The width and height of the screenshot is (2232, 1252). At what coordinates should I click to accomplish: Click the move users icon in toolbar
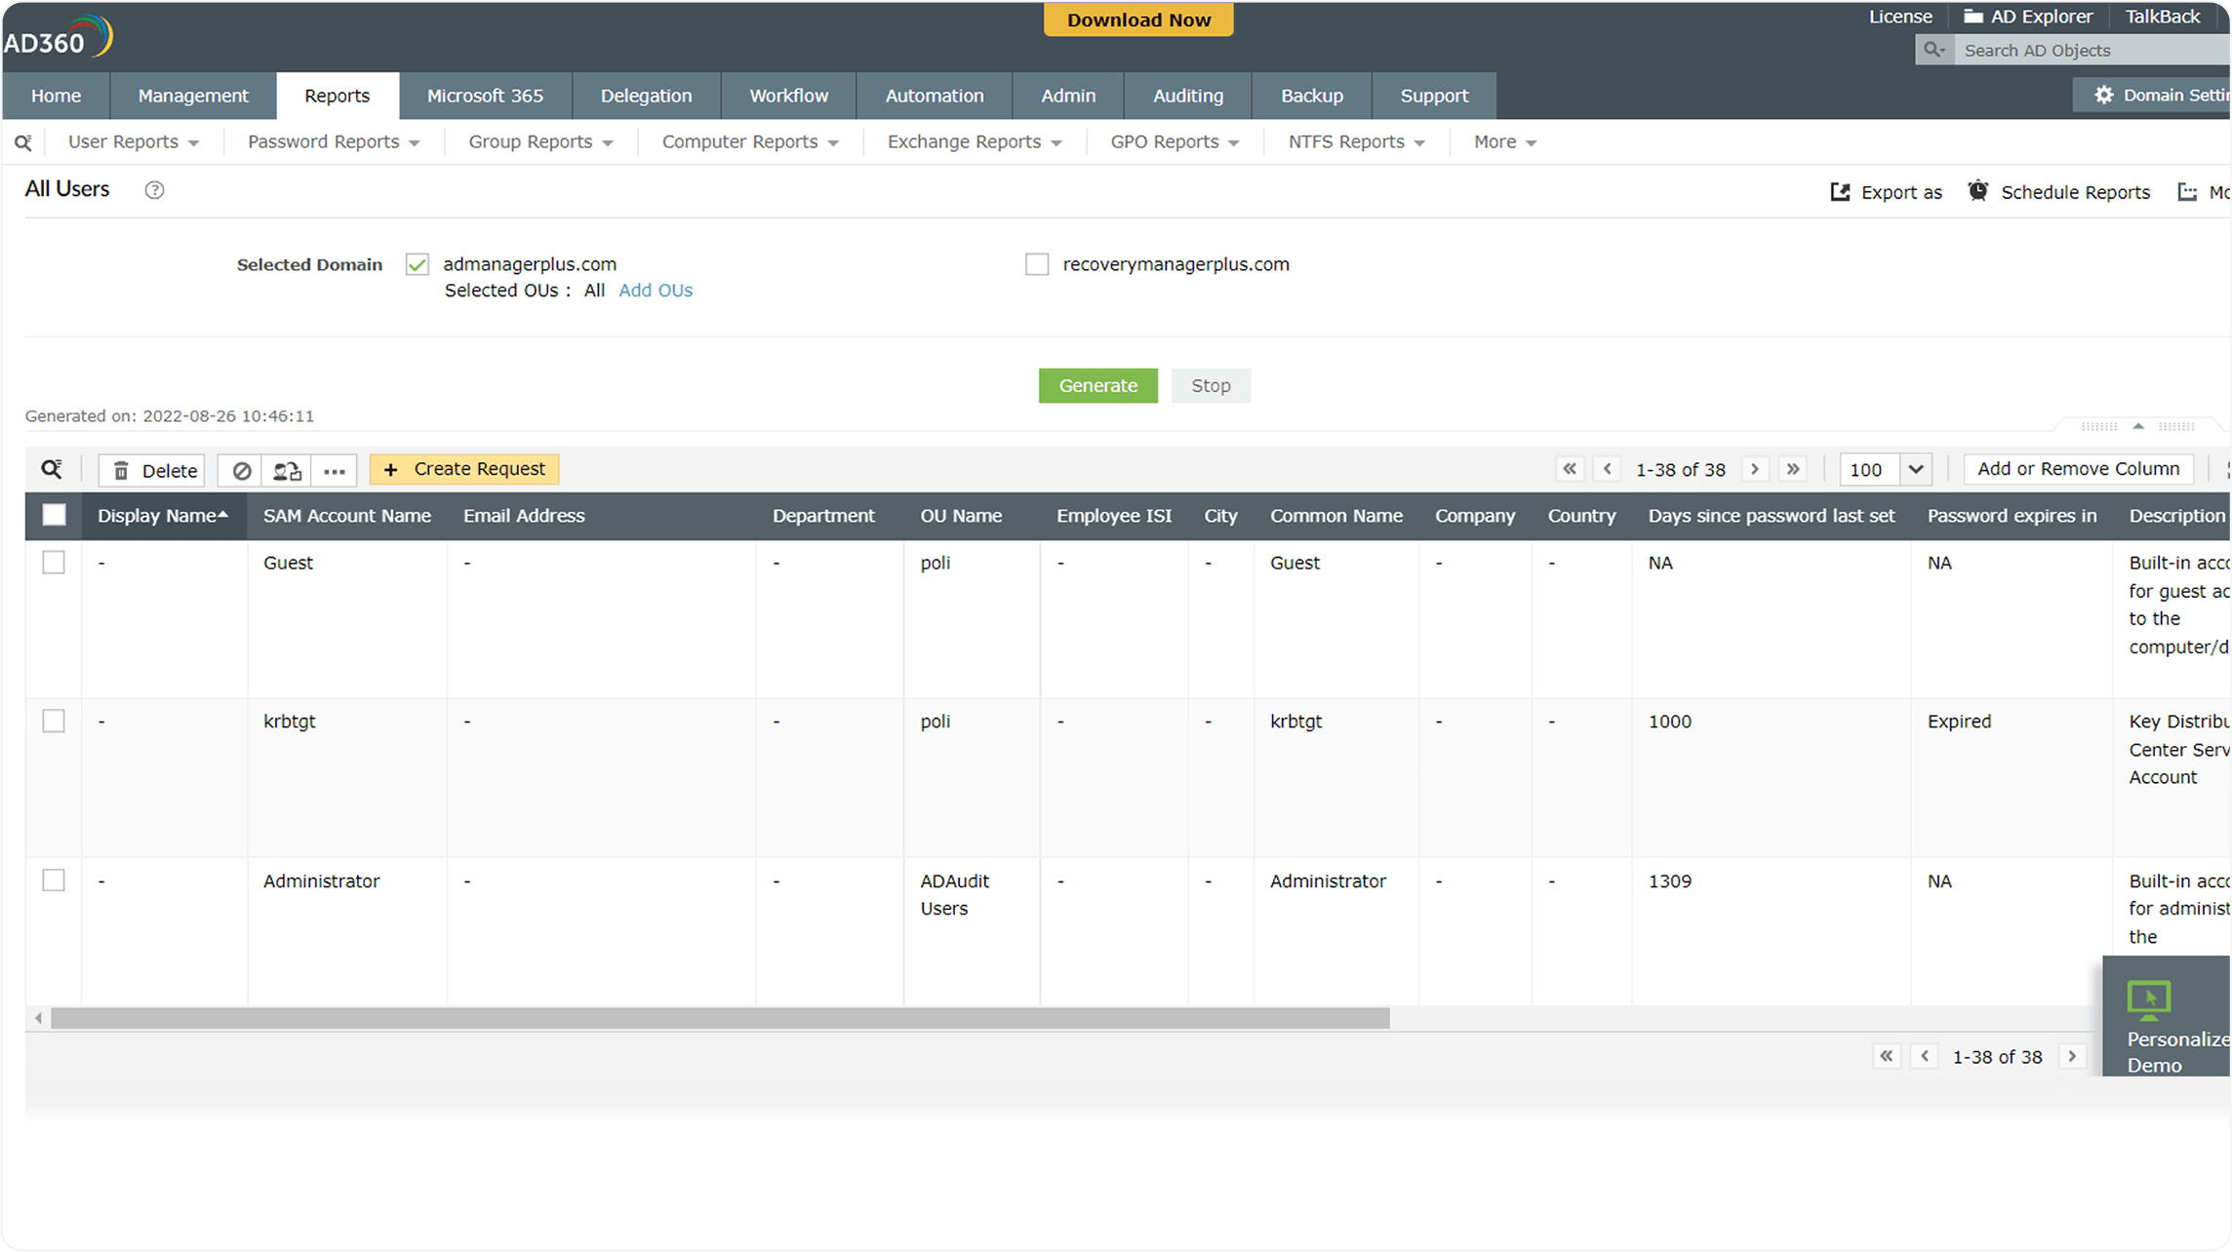click(287, 470)
